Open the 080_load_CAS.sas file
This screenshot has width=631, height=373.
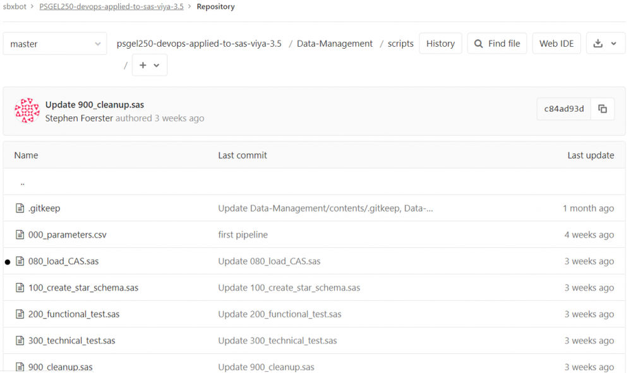pyautogui.click(x=63, y=261)
